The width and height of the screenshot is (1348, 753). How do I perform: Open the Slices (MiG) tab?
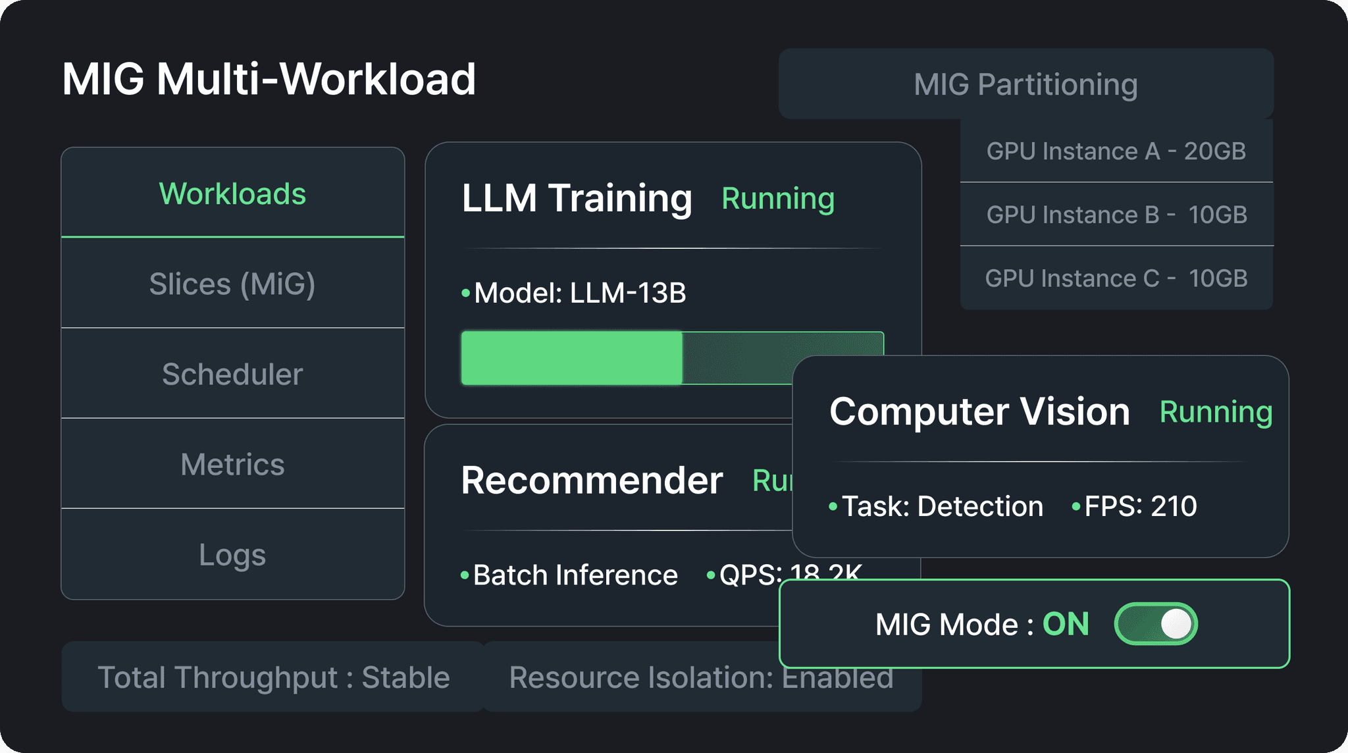pyautogui.click(x=232, y=284)
